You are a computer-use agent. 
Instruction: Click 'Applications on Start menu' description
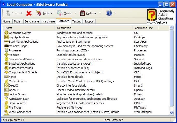pyautogui.click(x=73, y=42)
